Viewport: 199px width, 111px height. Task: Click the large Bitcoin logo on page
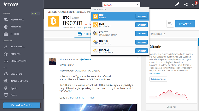(53, 21)
